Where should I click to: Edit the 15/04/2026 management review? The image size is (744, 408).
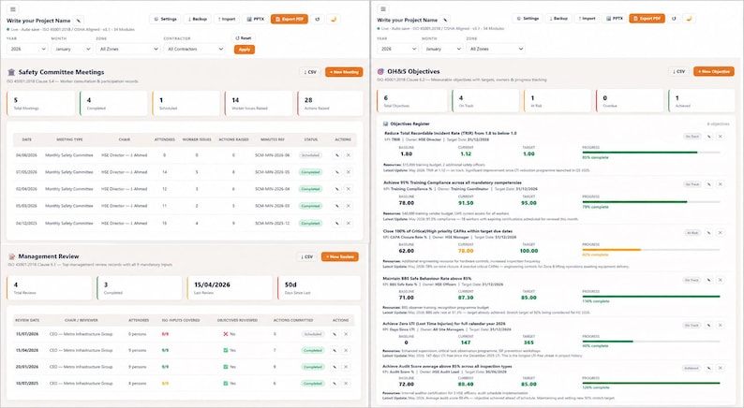pyautogui.click(x=335, y=351)
